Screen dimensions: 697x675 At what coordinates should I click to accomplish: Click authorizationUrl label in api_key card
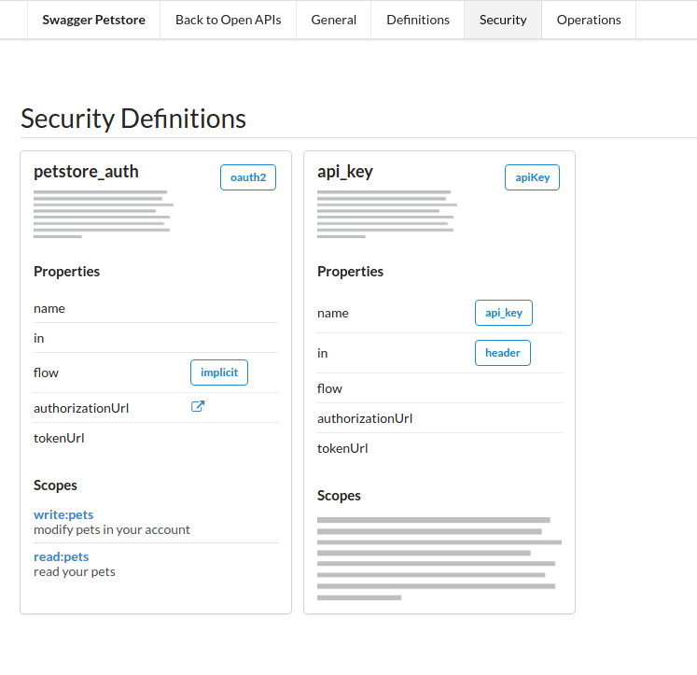365,418
